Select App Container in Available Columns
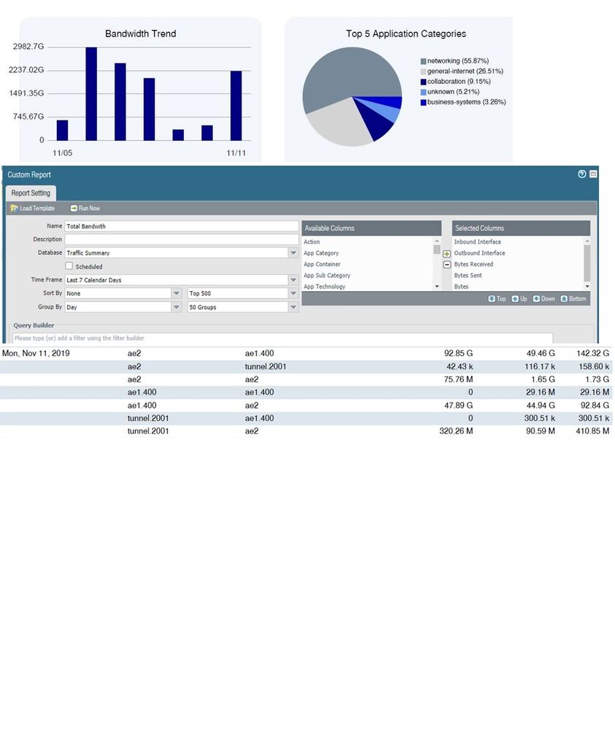615x729 pixels. click(x=322, y=264)
